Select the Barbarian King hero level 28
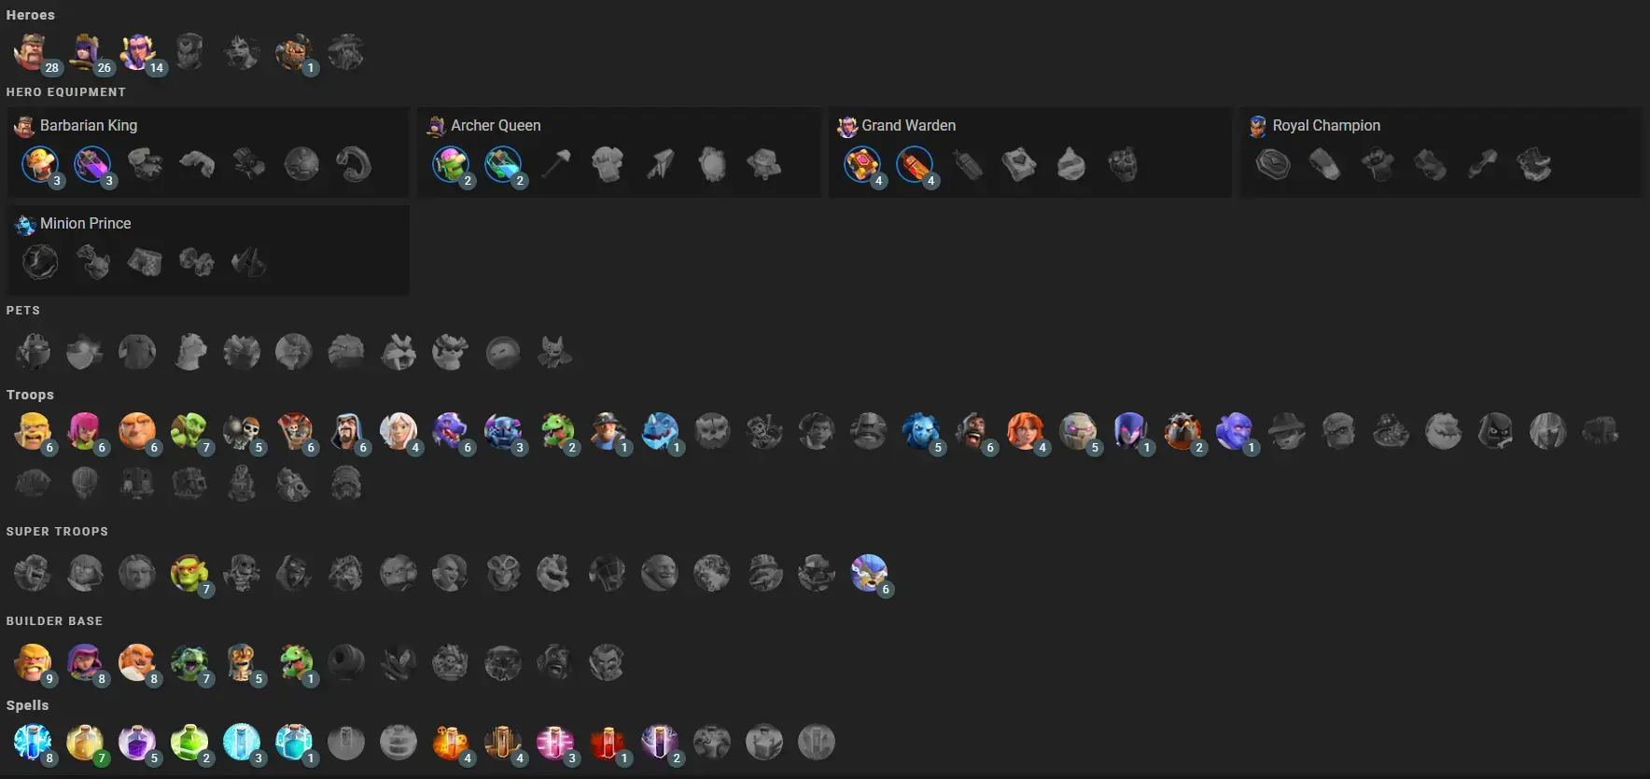Screen dimensions: 1650x779 pyautogui.click(x=33, y=51)
